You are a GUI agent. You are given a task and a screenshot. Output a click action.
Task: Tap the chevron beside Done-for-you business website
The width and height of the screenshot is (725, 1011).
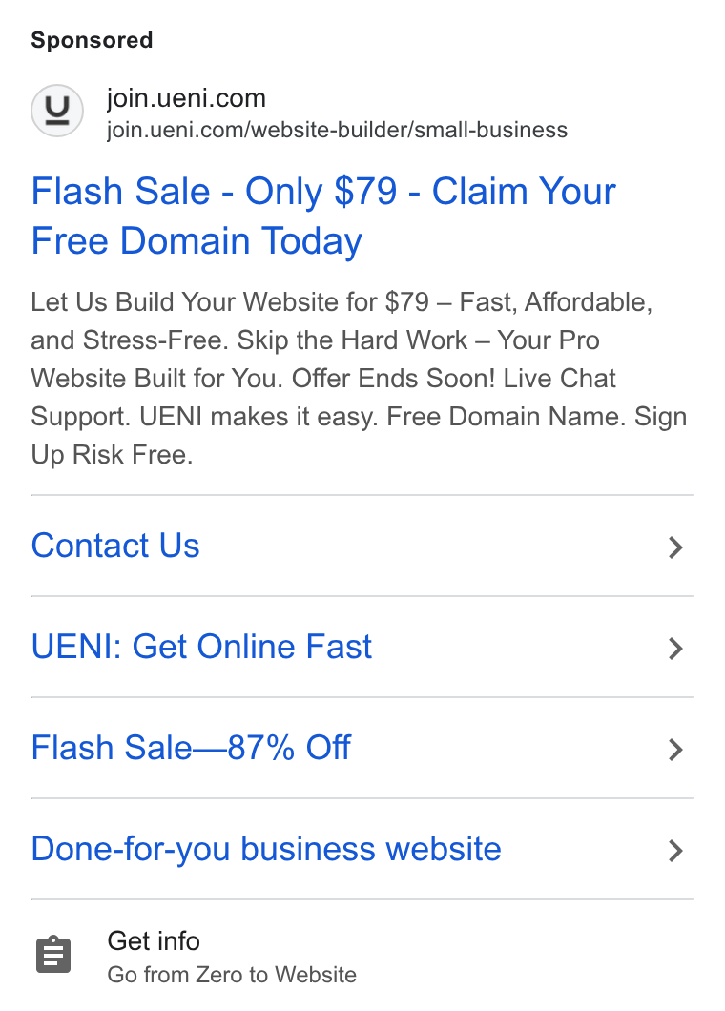click(x=675, y=851)
